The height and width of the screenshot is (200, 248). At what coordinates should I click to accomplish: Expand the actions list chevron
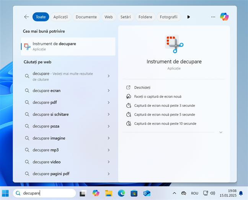click(221, 132)
